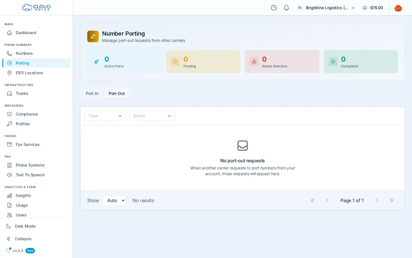Expand the Brightline Logistics account switcher
The width and height of the screenshot is (412, 258).
(x=326, y=8)
